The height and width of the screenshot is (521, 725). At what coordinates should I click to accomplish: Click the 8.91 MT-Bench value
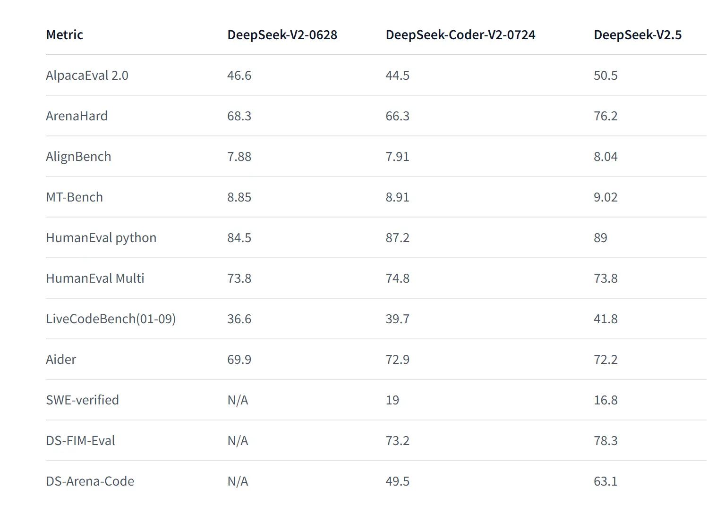pos(397,197)
